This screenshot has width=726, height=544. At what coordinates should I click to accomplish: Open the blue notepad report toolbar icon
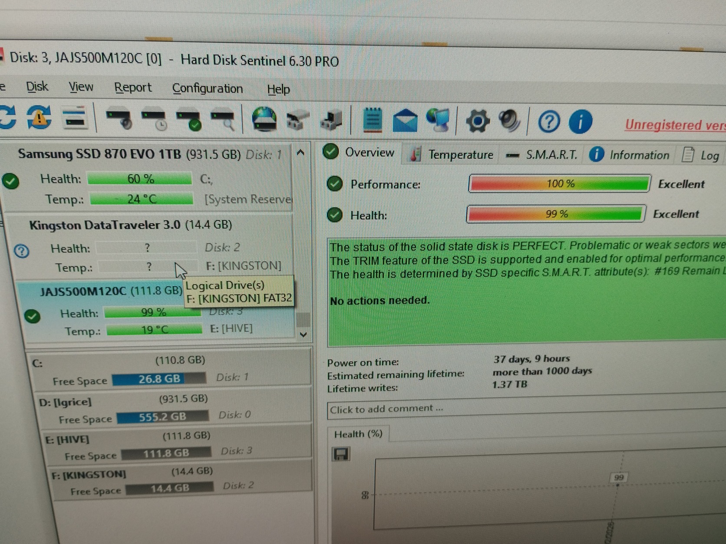(372, 121)
